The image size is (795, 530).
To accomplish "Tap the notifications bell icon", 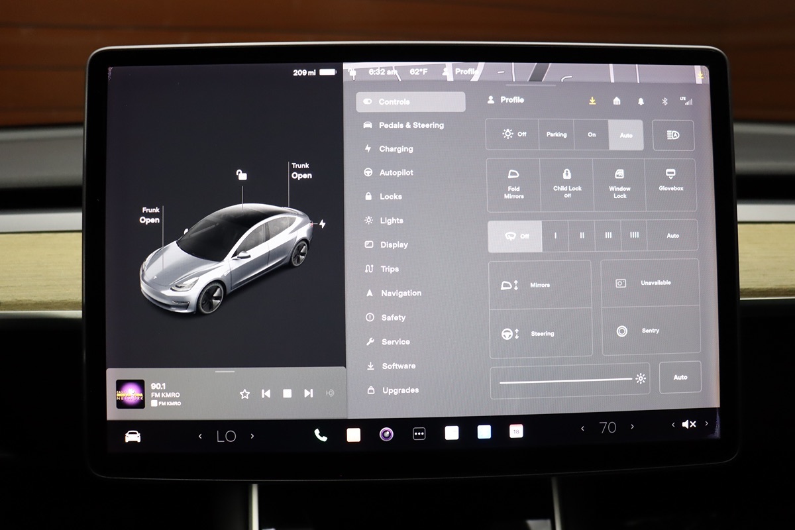I will (x=641, y=101).
